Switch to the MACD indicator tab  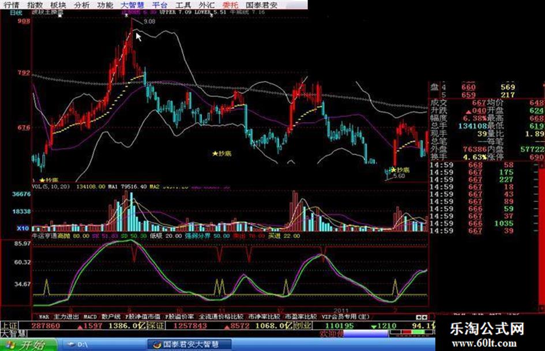90,317
